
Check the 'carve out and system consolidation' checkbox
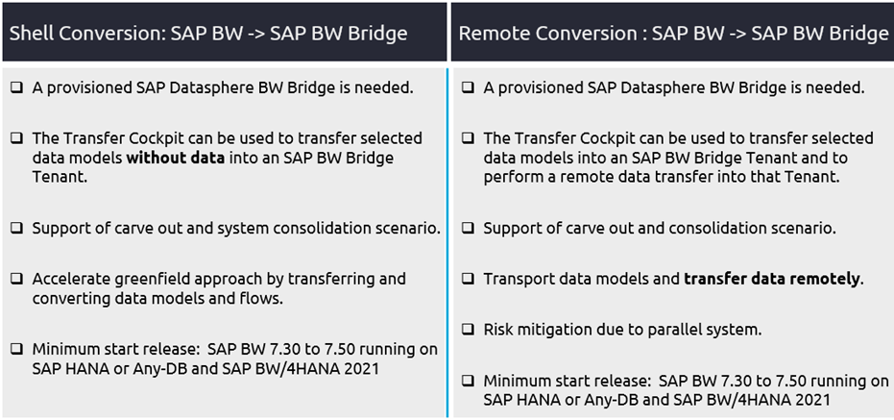click(x=16, y=229)
